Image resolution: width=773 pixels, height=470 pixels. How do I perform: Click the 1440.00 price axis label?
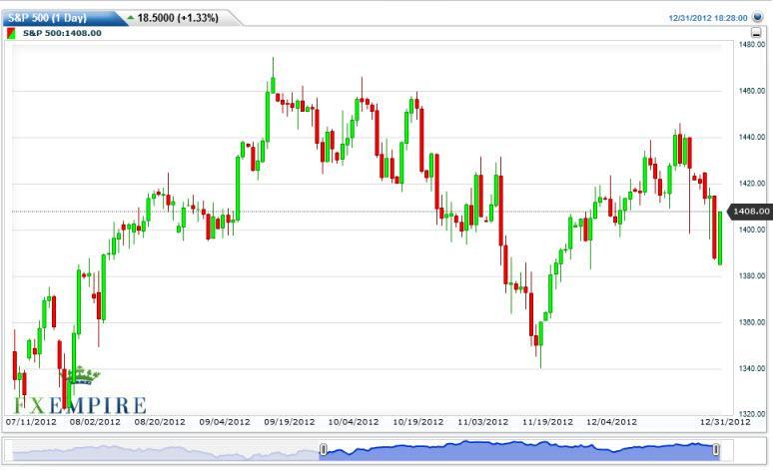tap(752, 137)
